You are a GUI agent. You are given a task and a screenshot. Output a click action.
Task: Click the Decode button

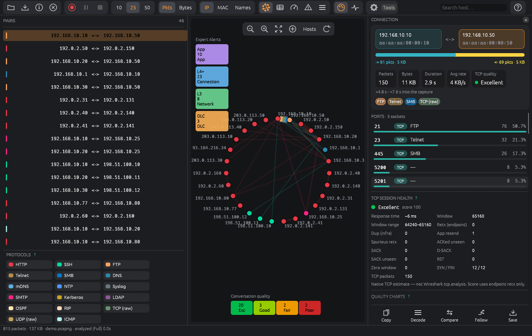(x=418, y=316)
